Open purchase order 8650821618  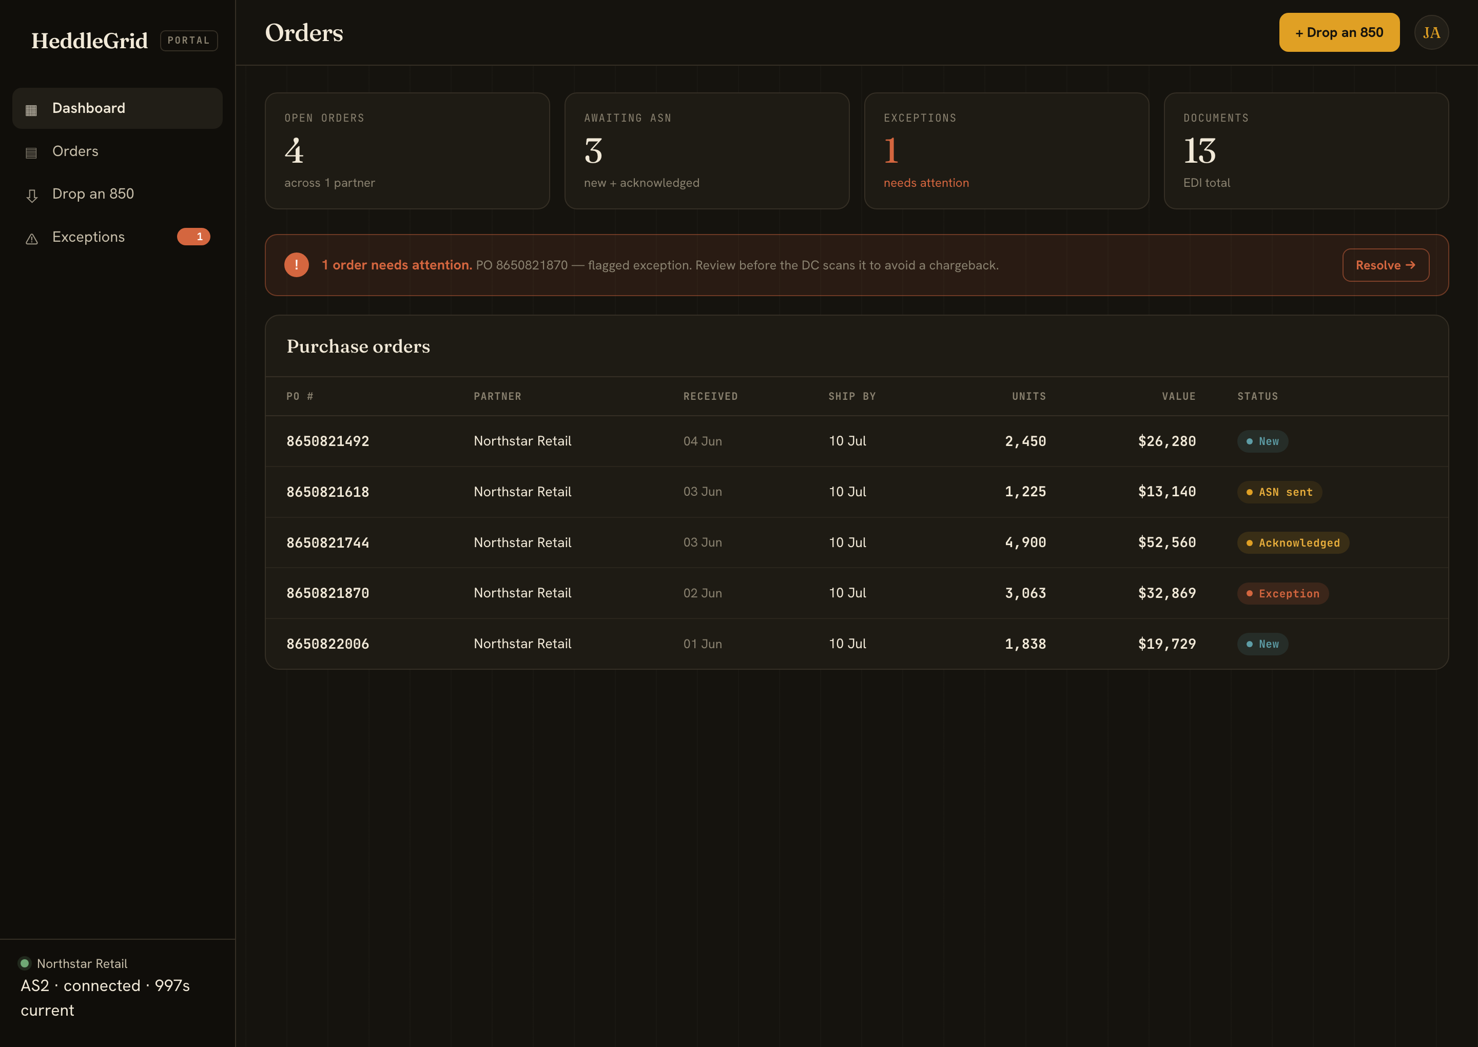(x=328, y=492)
